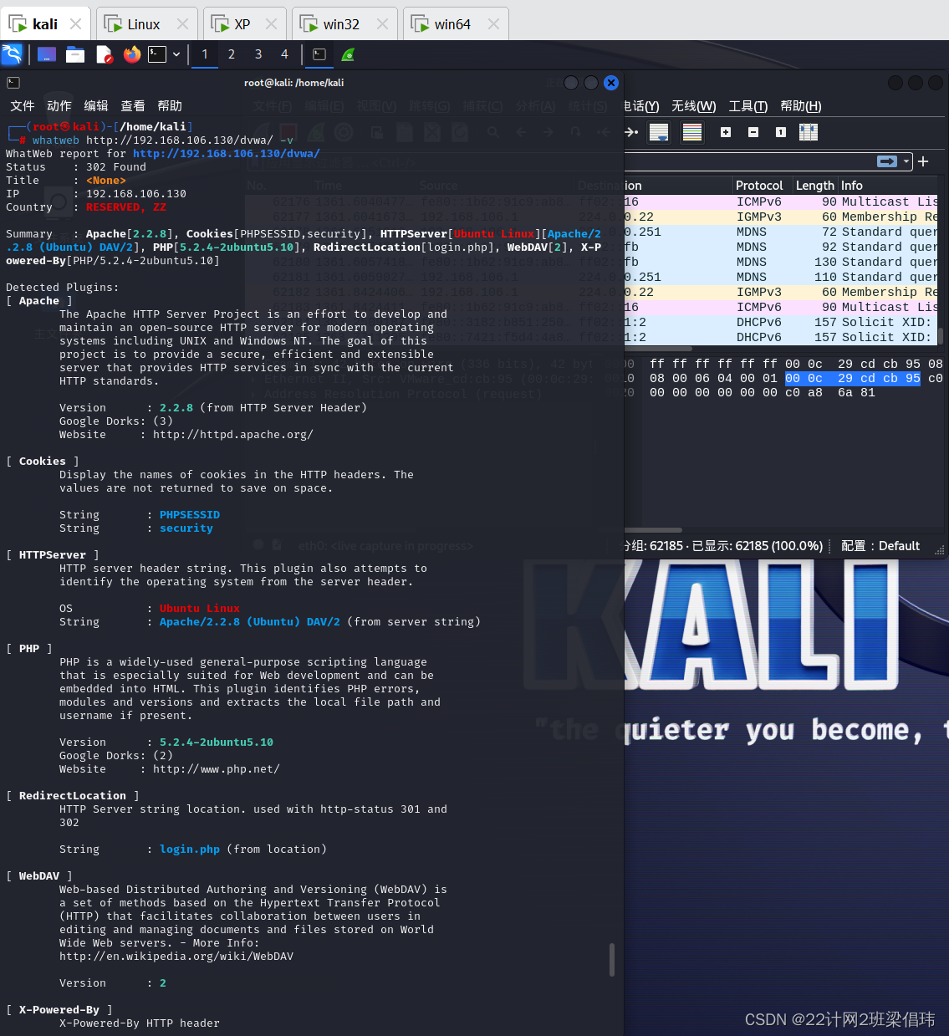The image size is (949, 1036).
Task: Sort packets by Info column
Action: [888, 186]
